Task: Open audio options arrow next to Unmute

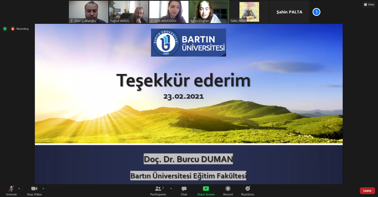Action: pos(19,188)
